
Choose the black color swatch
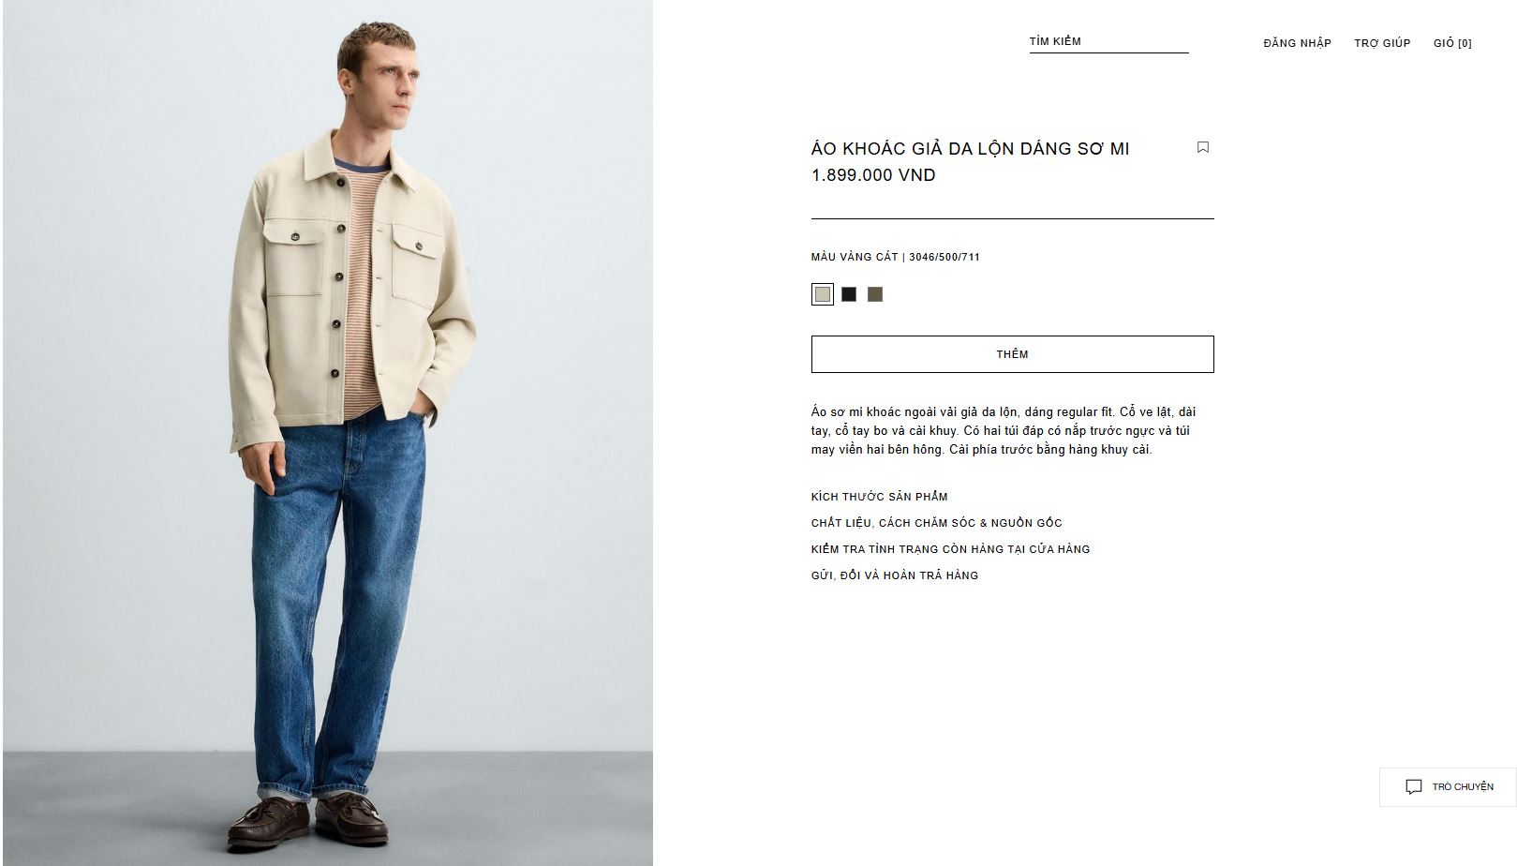[x=849, y=294]
